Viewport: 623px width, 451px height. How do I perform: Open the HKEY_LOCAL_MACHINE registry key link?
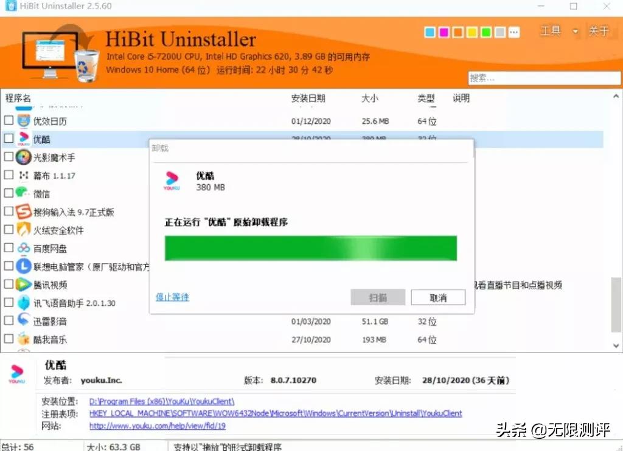(x=276, y=413)
